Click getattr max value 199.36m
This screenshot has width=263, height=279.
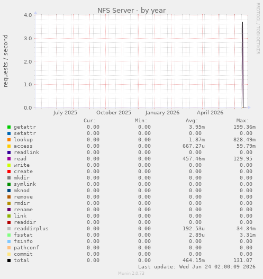coord(244,127)
